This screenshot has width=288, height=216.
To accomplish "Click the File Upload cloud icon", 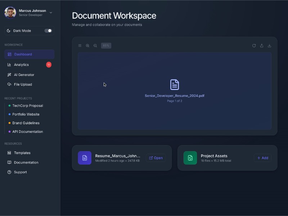I will pos(9,84).
